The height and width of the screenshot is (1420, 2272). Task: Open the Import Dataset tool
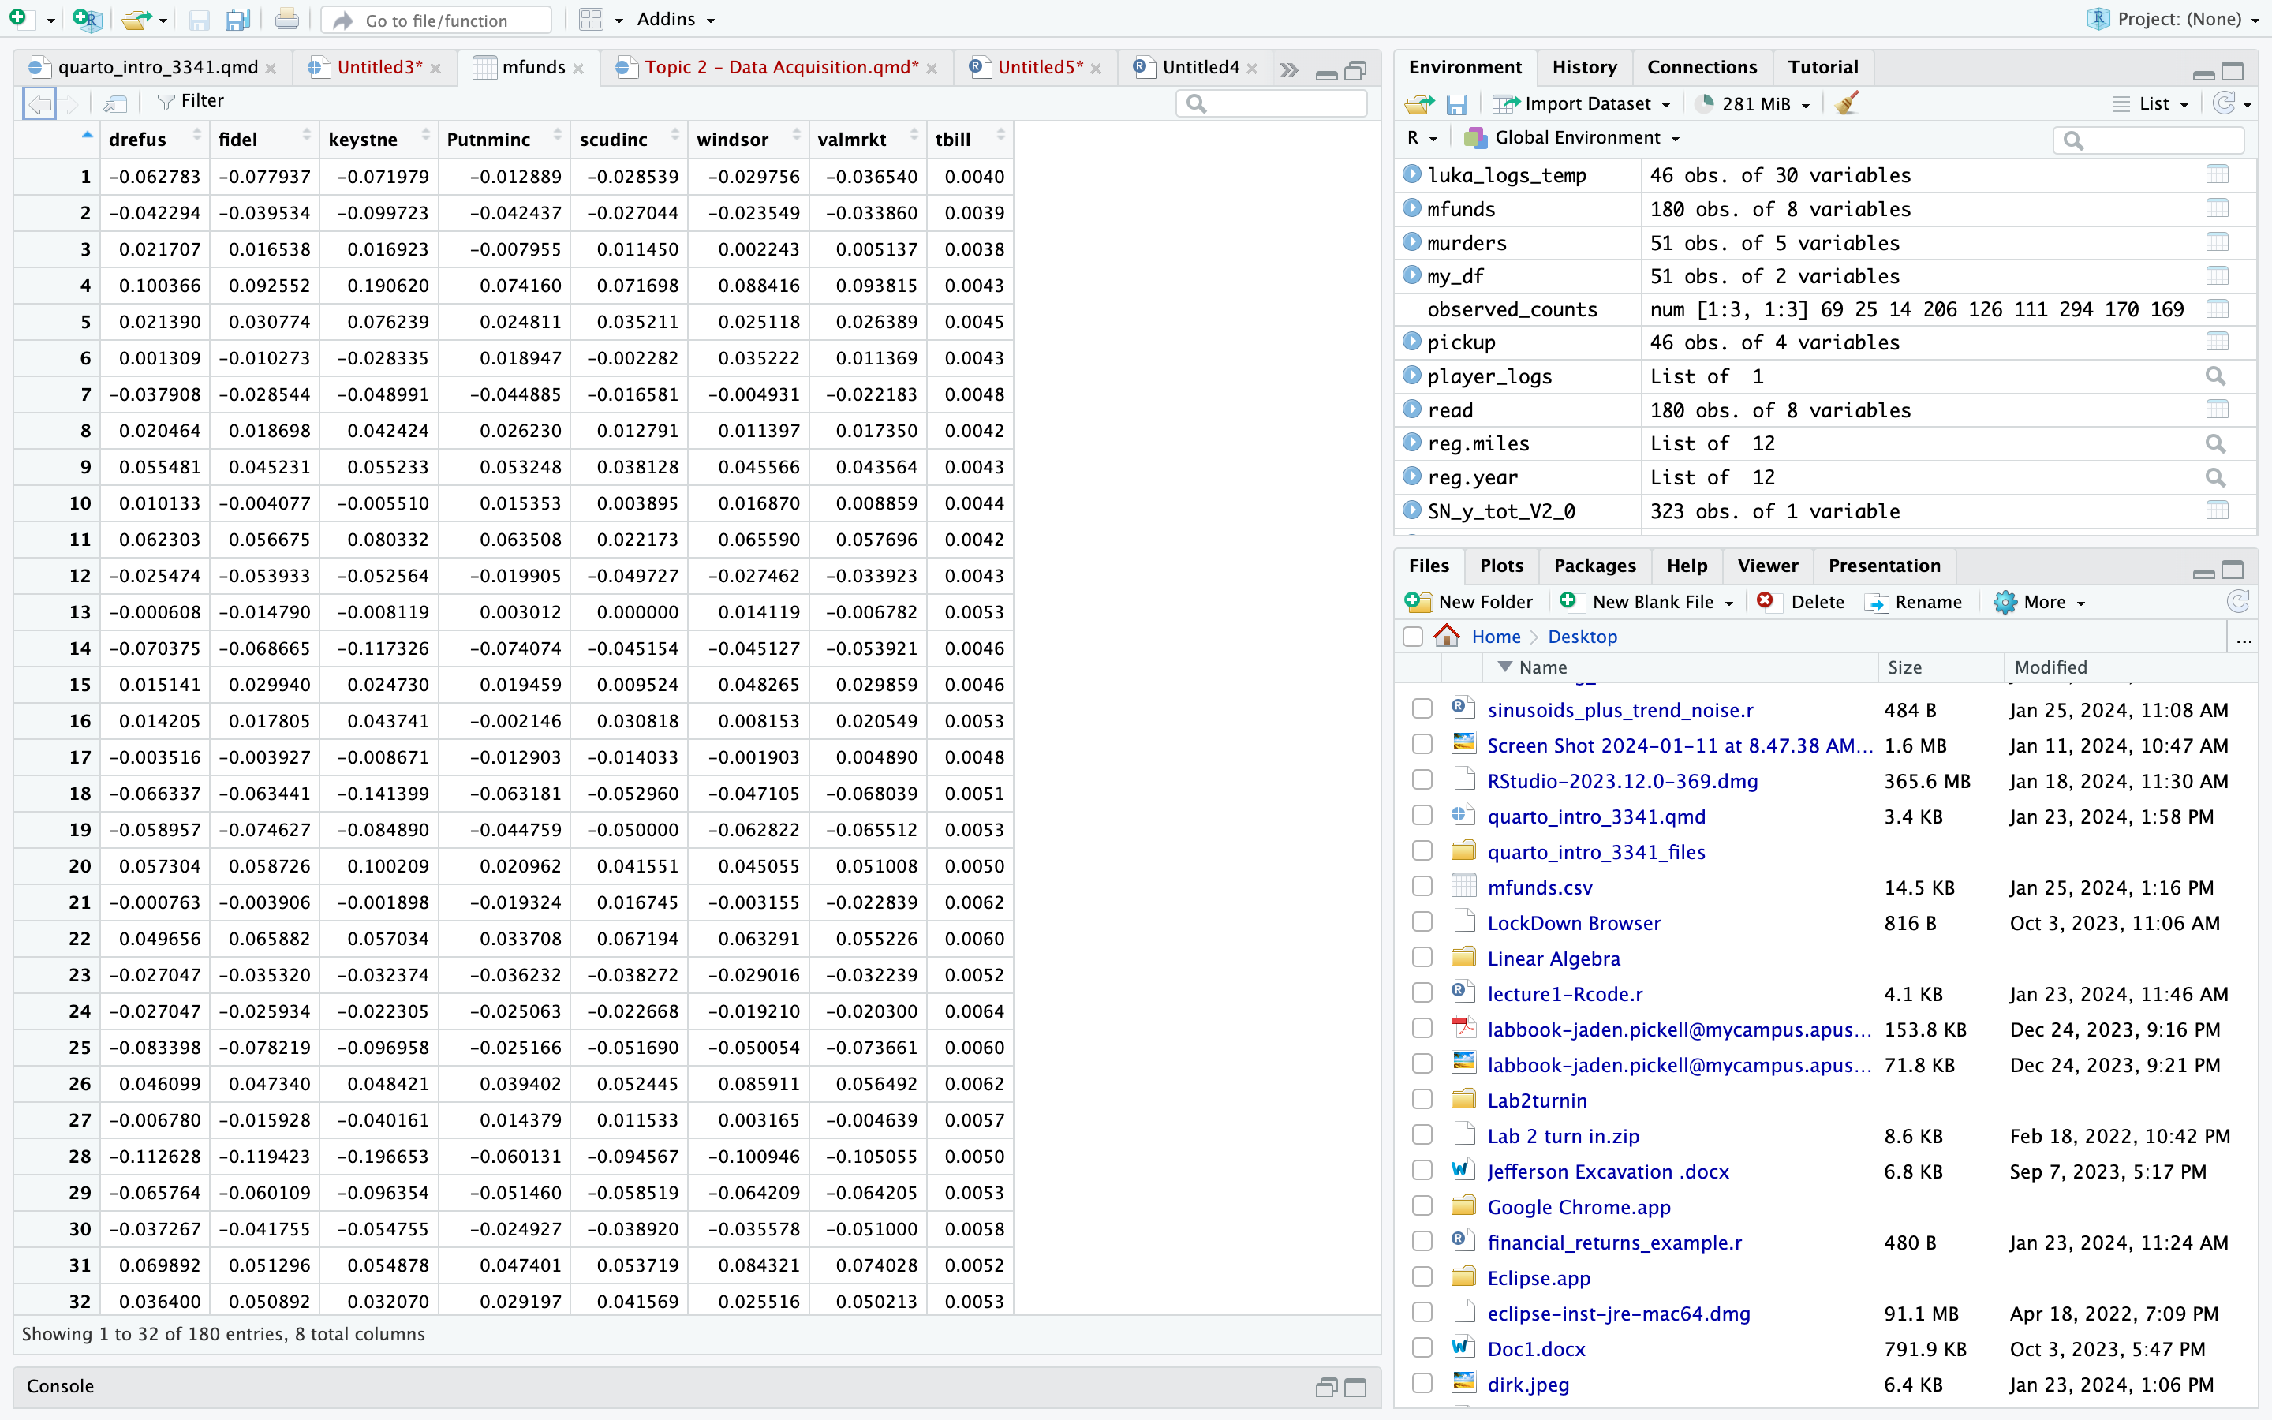(1582, 103)
